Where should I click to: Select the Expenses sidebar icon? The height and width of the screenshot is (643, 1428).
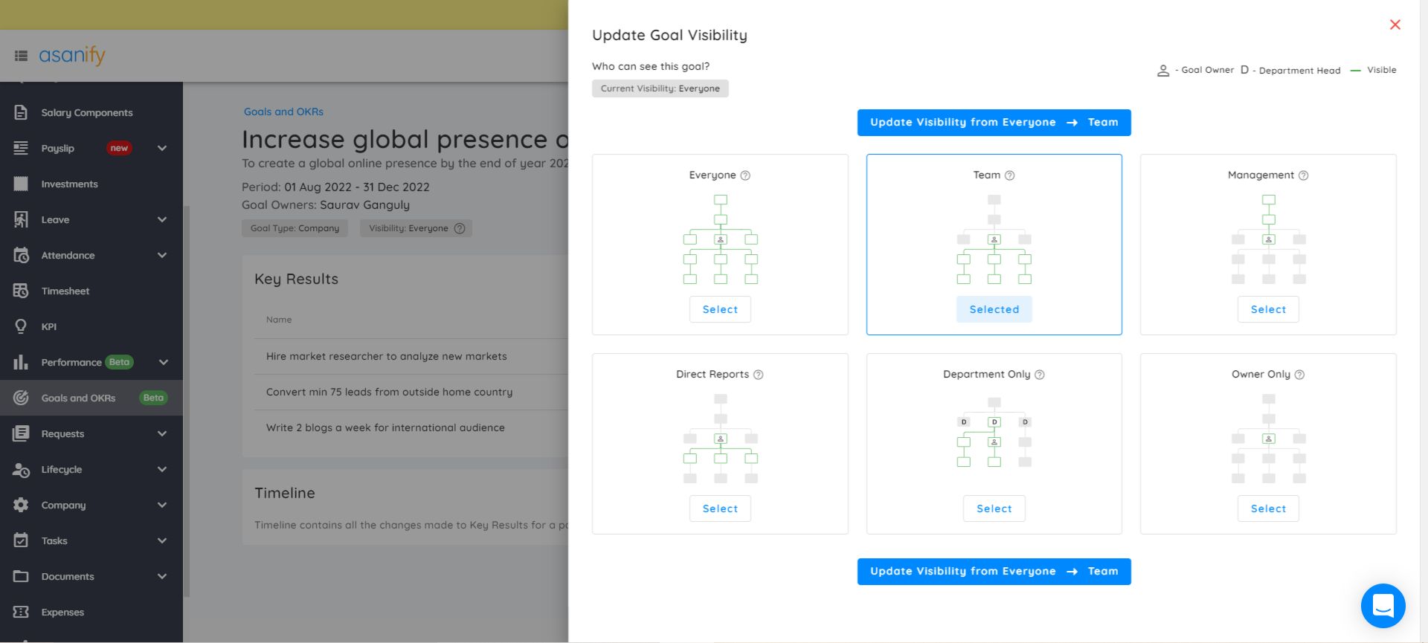(21, 612)
